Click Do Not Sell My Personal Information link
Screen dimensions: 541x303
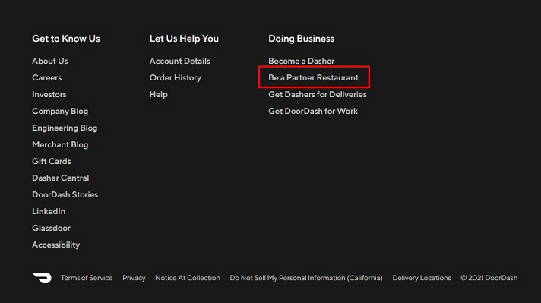coord(306,278)
